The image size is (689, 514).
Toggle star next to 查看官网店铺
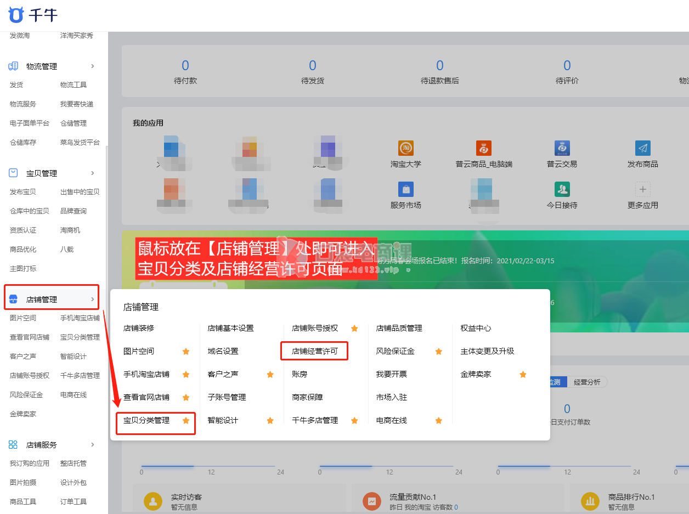186,397
